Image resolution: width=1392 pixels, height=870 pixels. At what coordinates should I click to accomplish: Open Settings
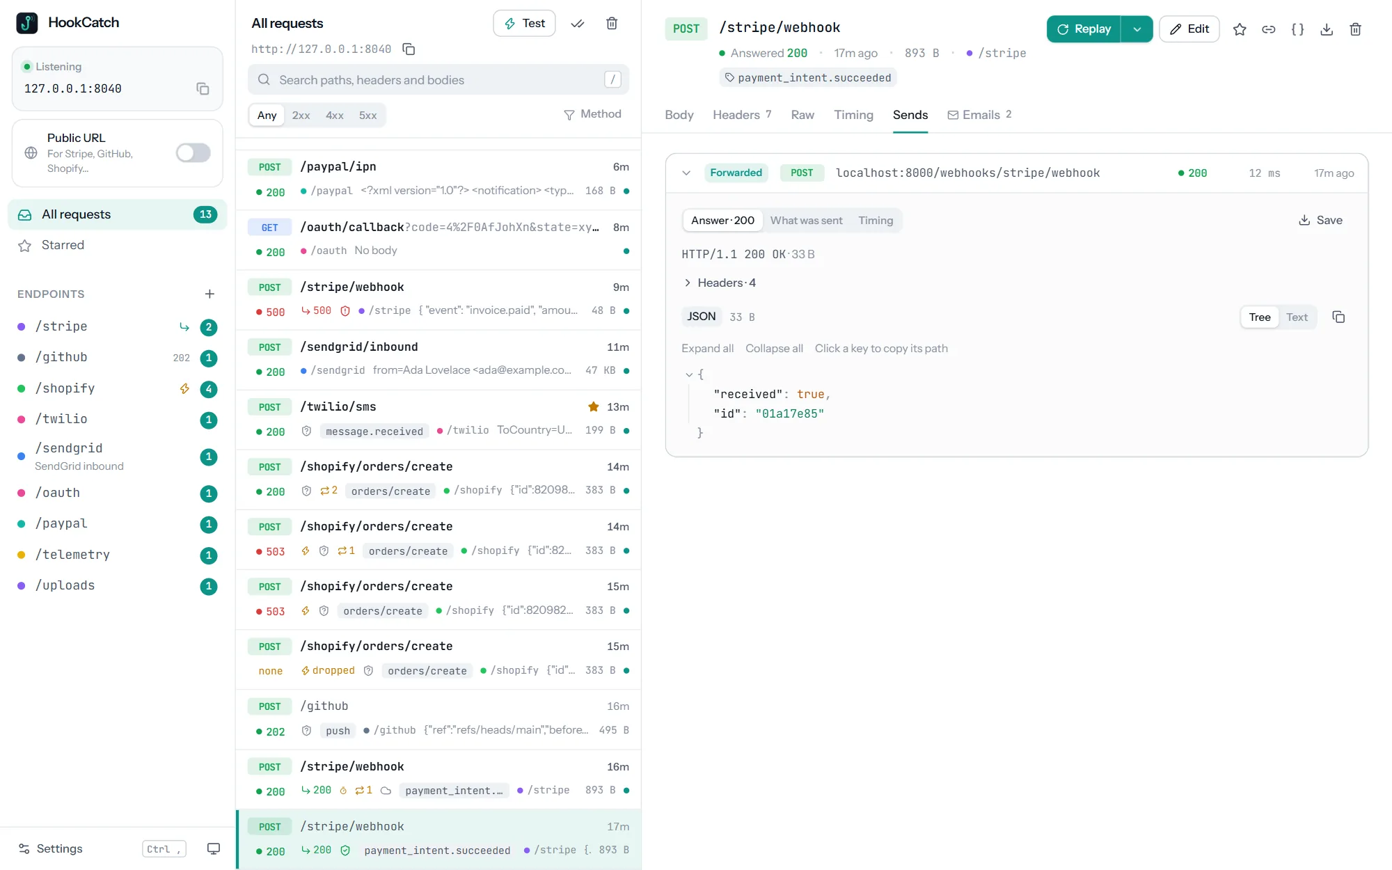pos(51,848)
